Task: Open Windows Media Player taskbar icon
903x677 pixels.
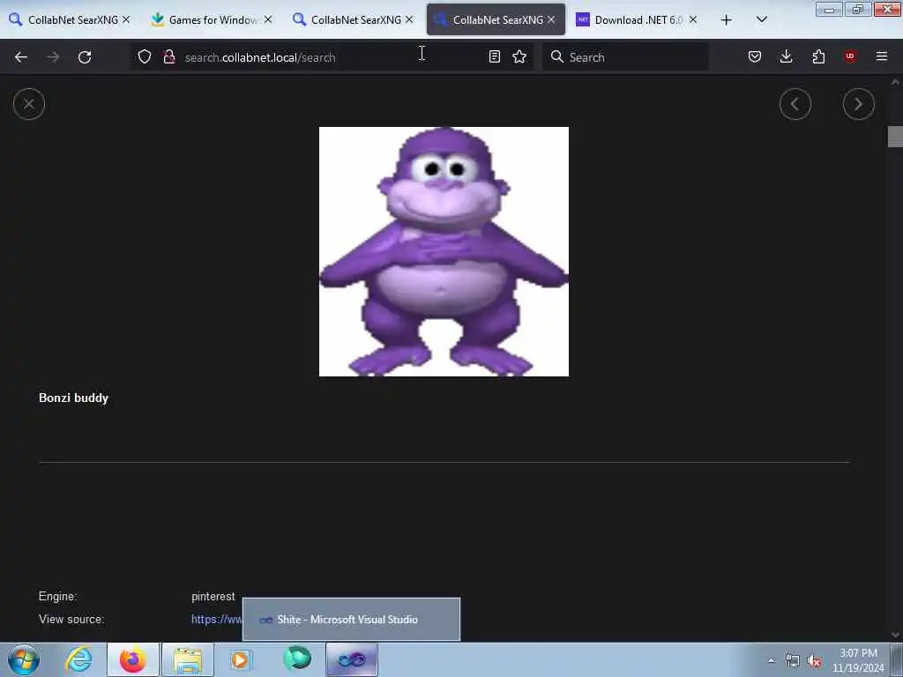Action: coord(240,659)
